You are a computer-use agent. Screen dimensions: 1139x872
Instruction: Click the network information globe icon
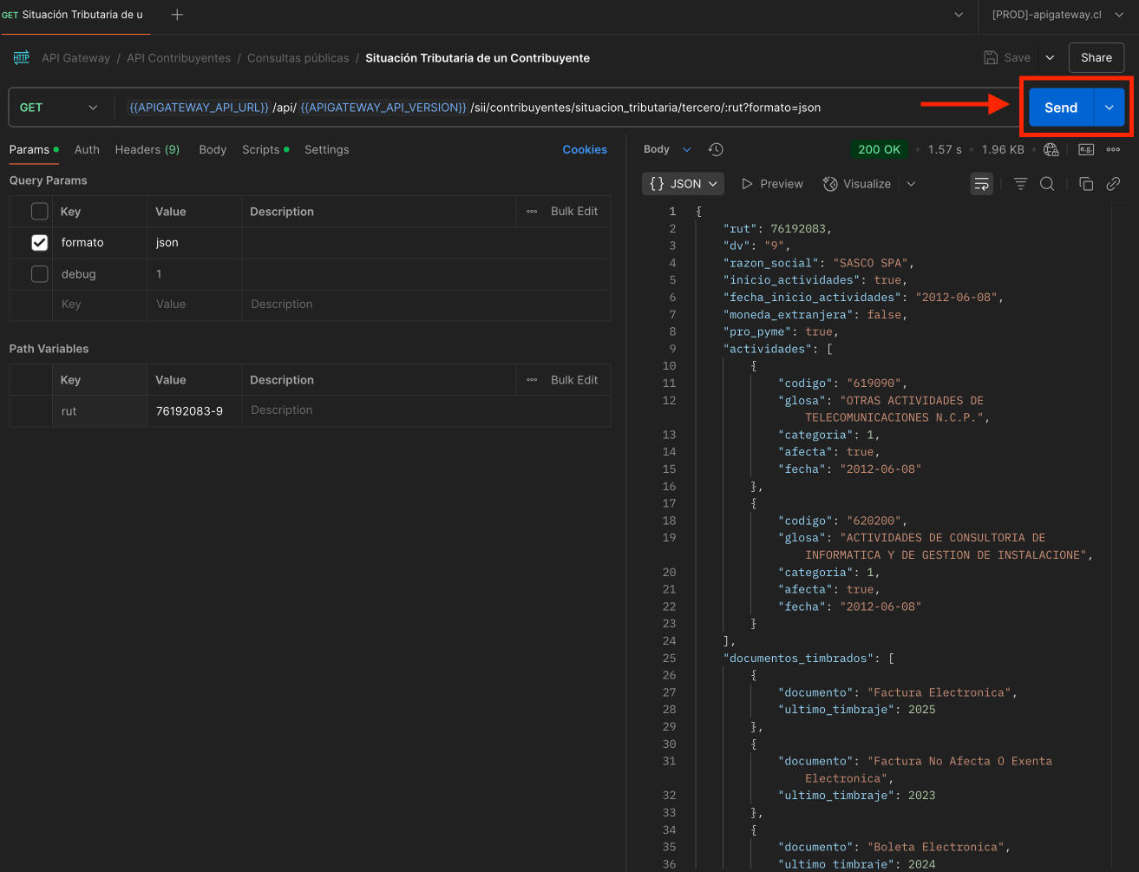[x=1051, y=149]
